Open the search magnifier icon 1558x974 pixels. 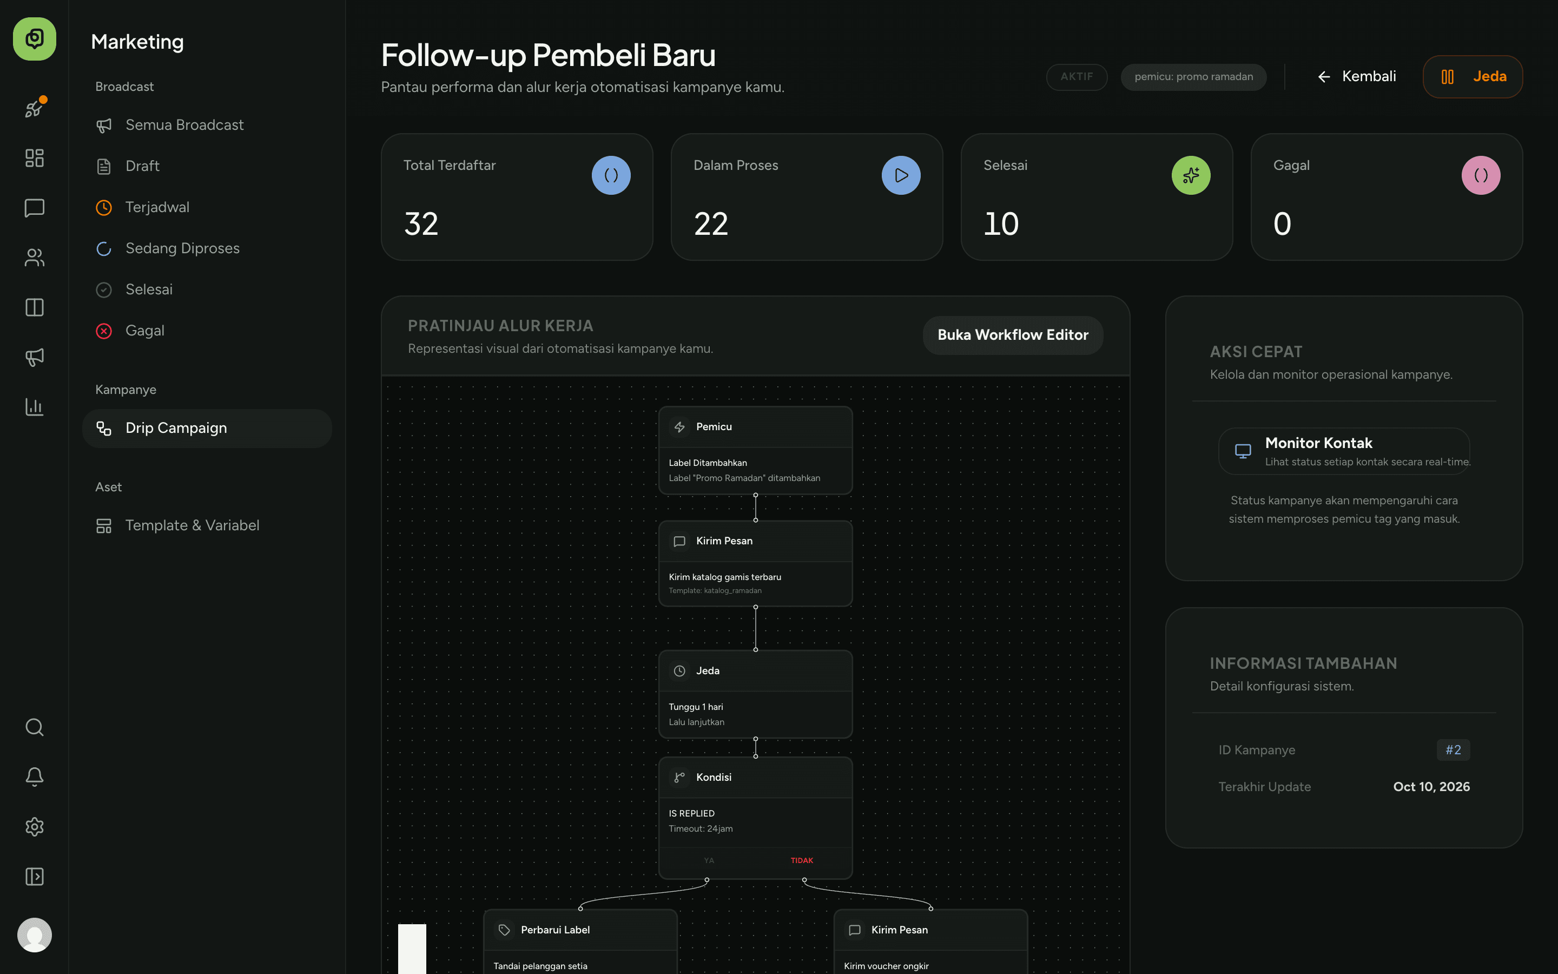pos(34,727)
